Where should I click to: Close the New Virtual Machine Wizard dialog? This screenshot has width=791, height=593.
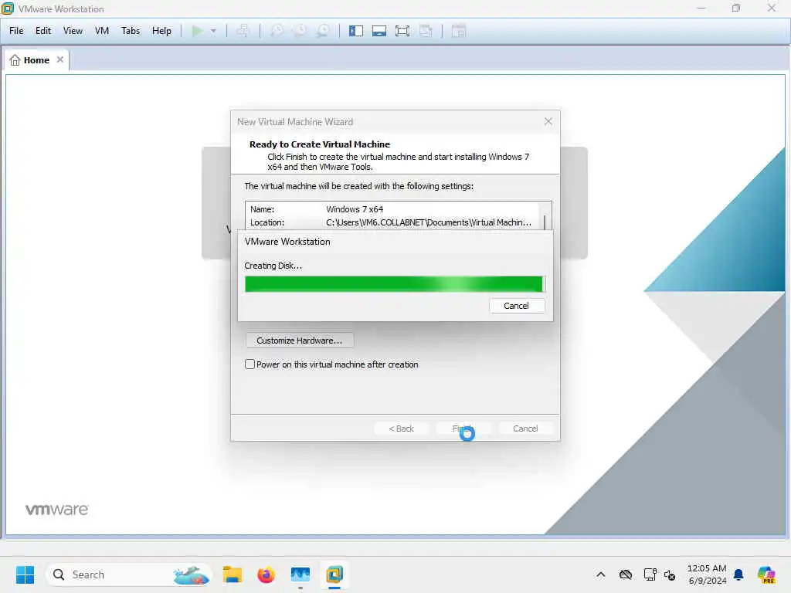[548, 121]
